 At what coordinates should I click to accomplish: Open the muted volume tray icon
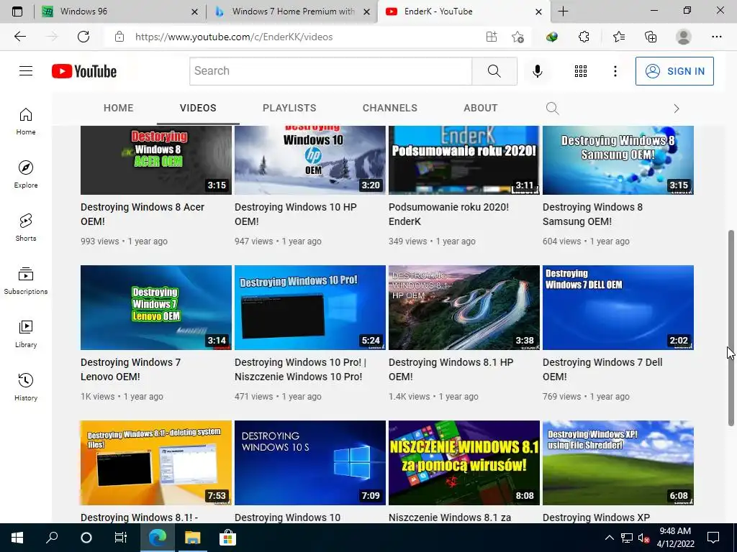tap(643, 538)
